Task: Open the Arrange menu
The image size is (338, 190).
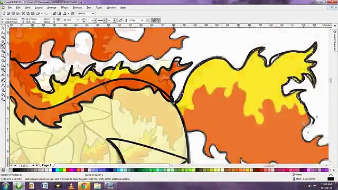Action: click(x=52, y=7)
